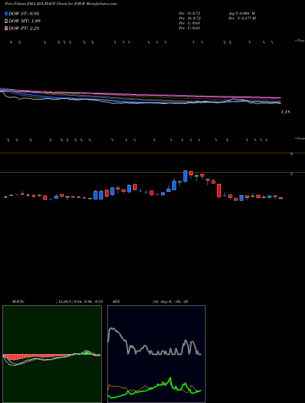
Task: Click the white DOW MT legend swatch
Action: click(6, 21)
